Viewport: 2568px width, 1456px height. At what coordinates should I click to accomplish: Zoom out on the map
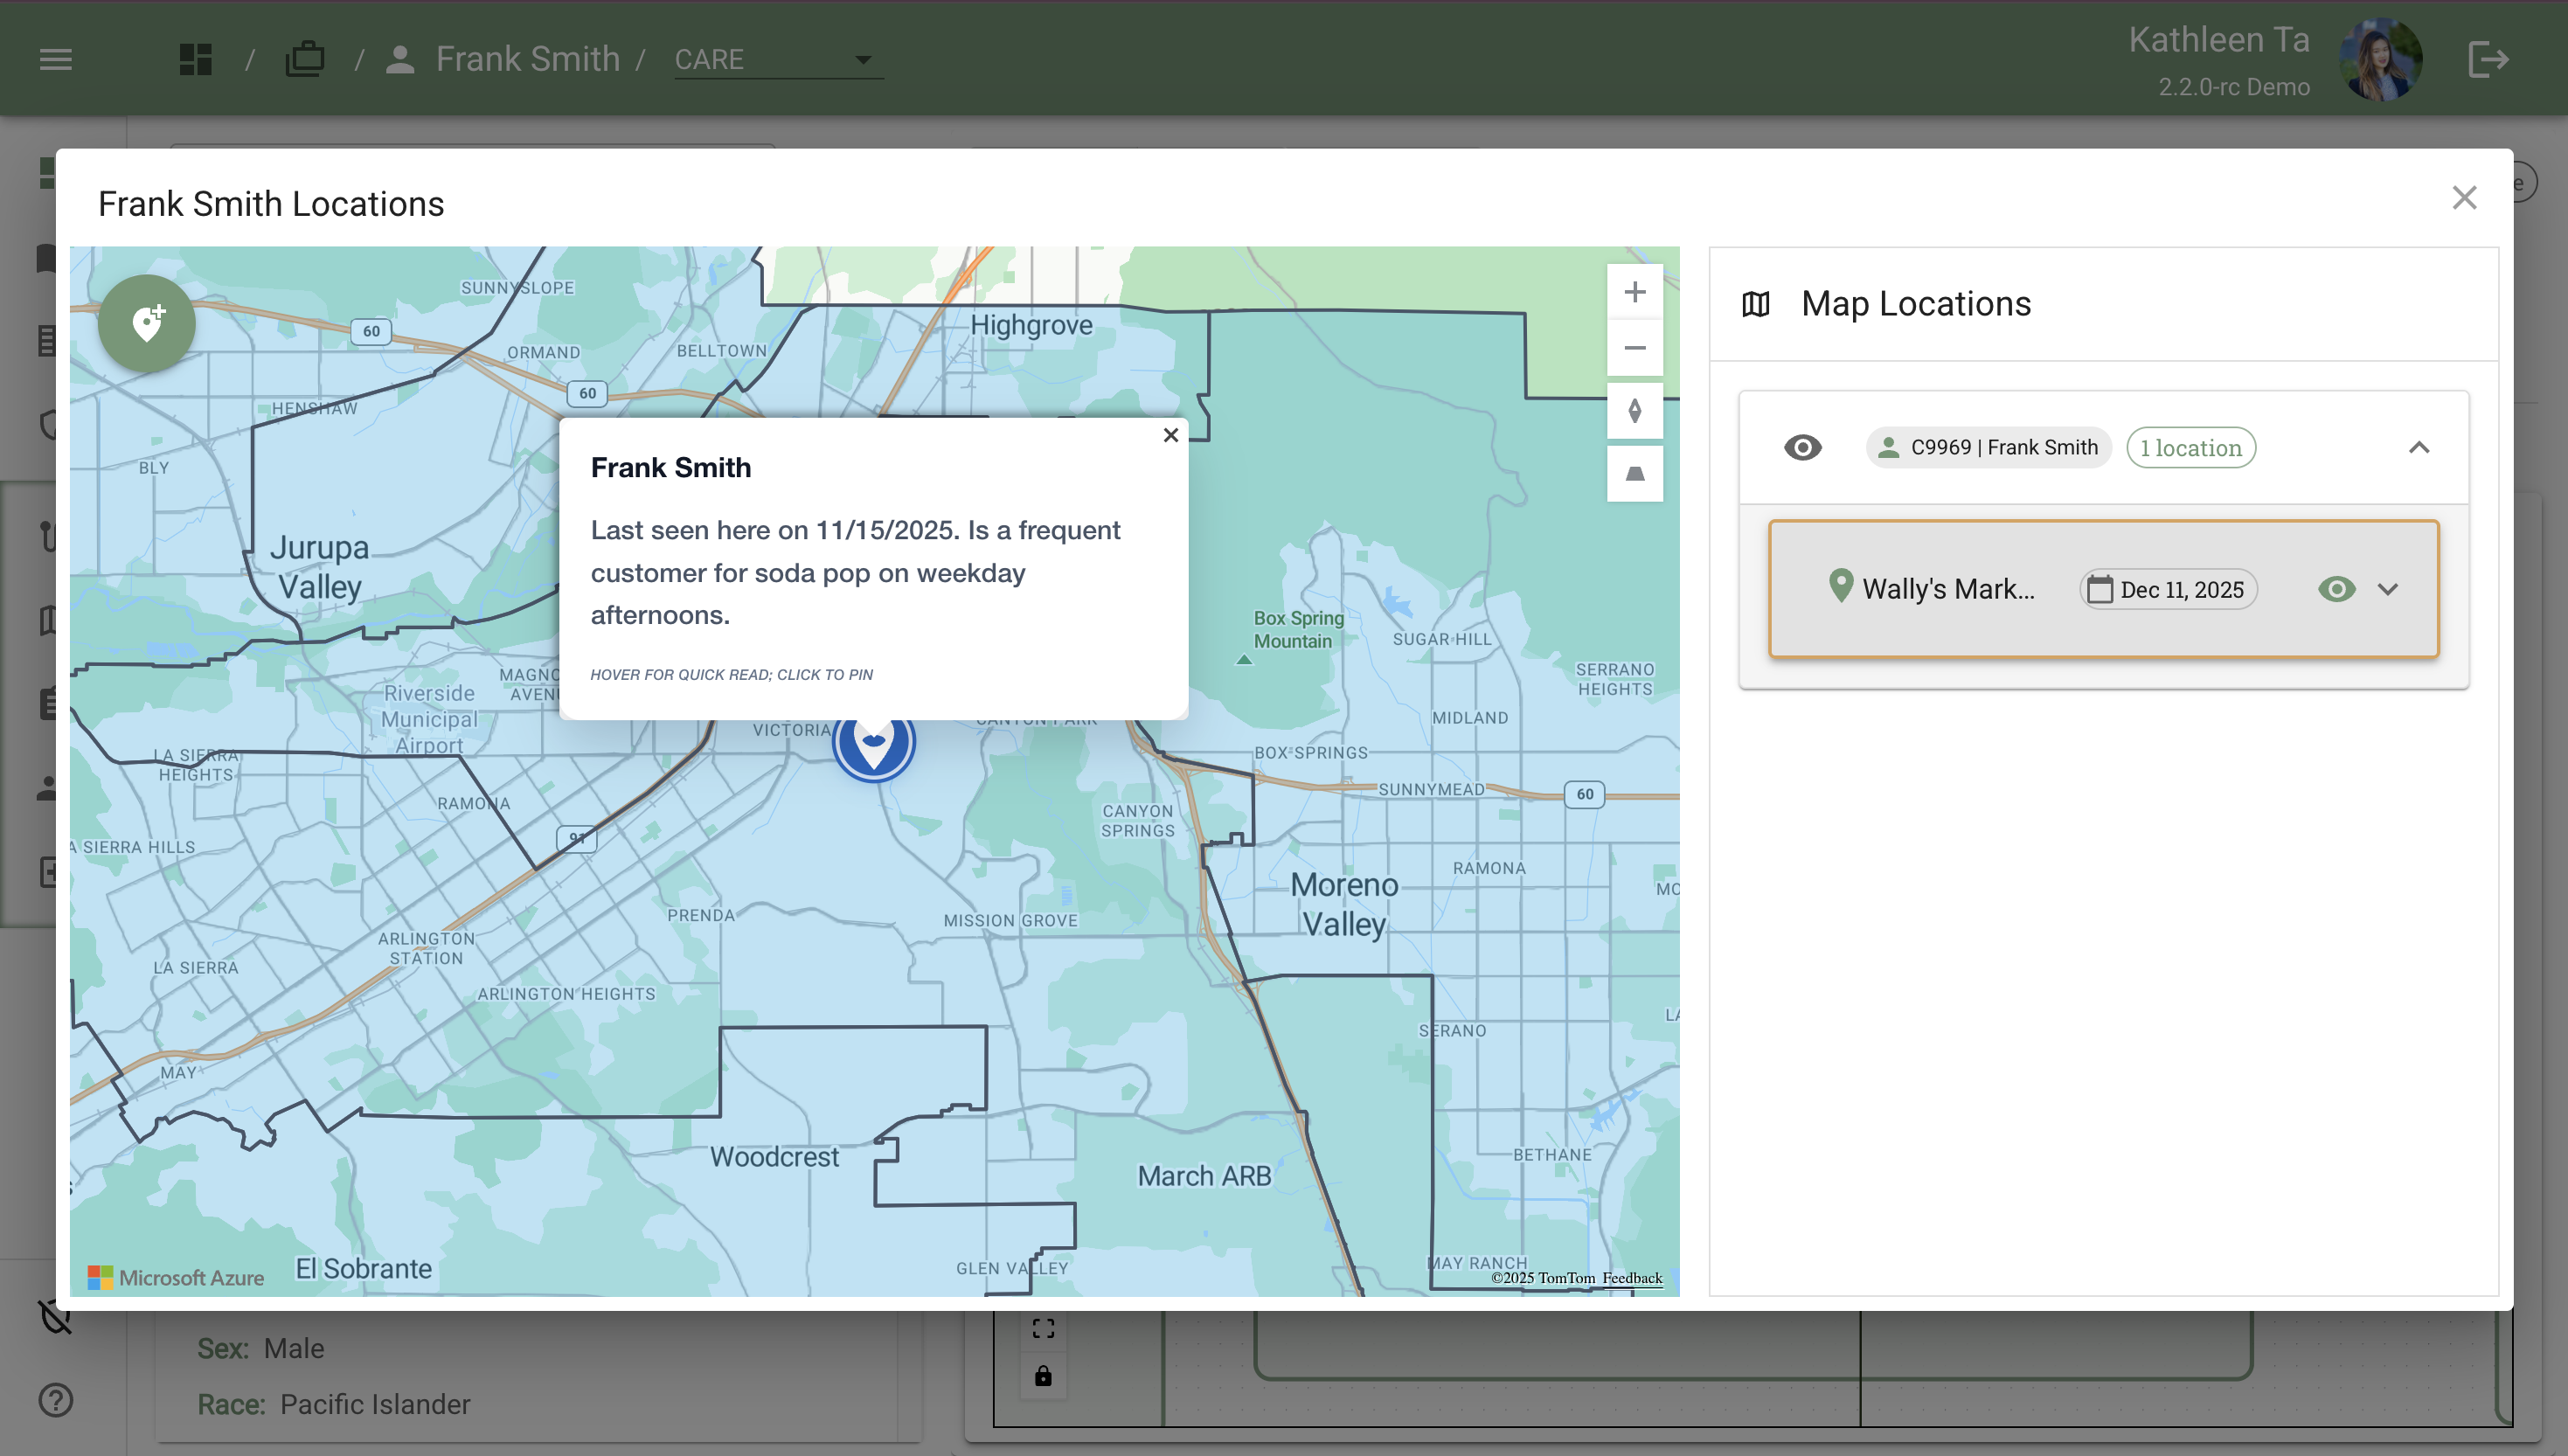pyautogui.click(x=1634, y=348)
